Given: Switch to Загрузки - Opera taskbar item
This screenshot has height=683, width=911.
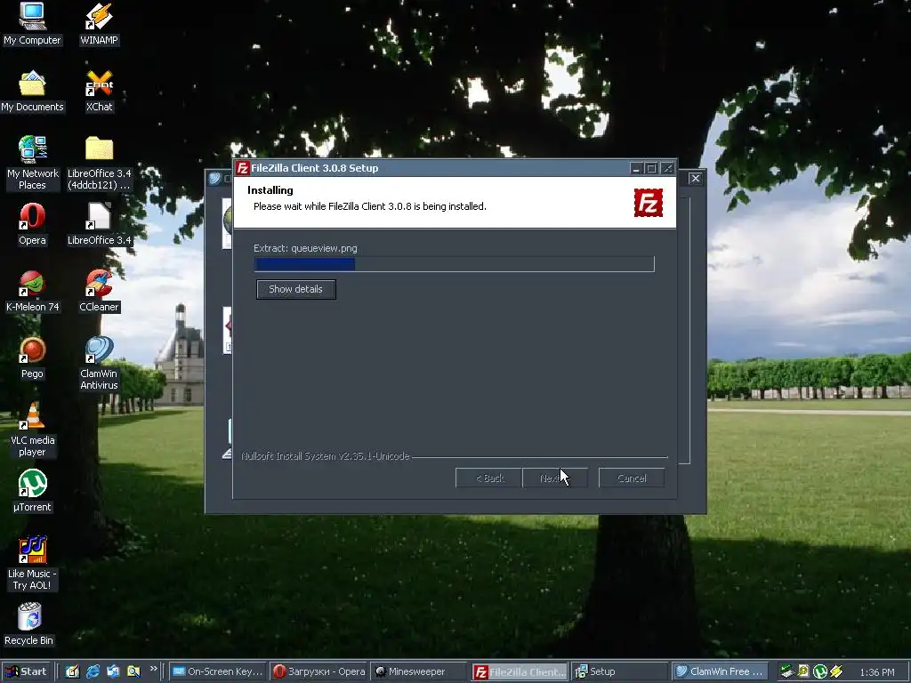Looking at the screenshot, I should pyautogui.click(x=319, y=671).
